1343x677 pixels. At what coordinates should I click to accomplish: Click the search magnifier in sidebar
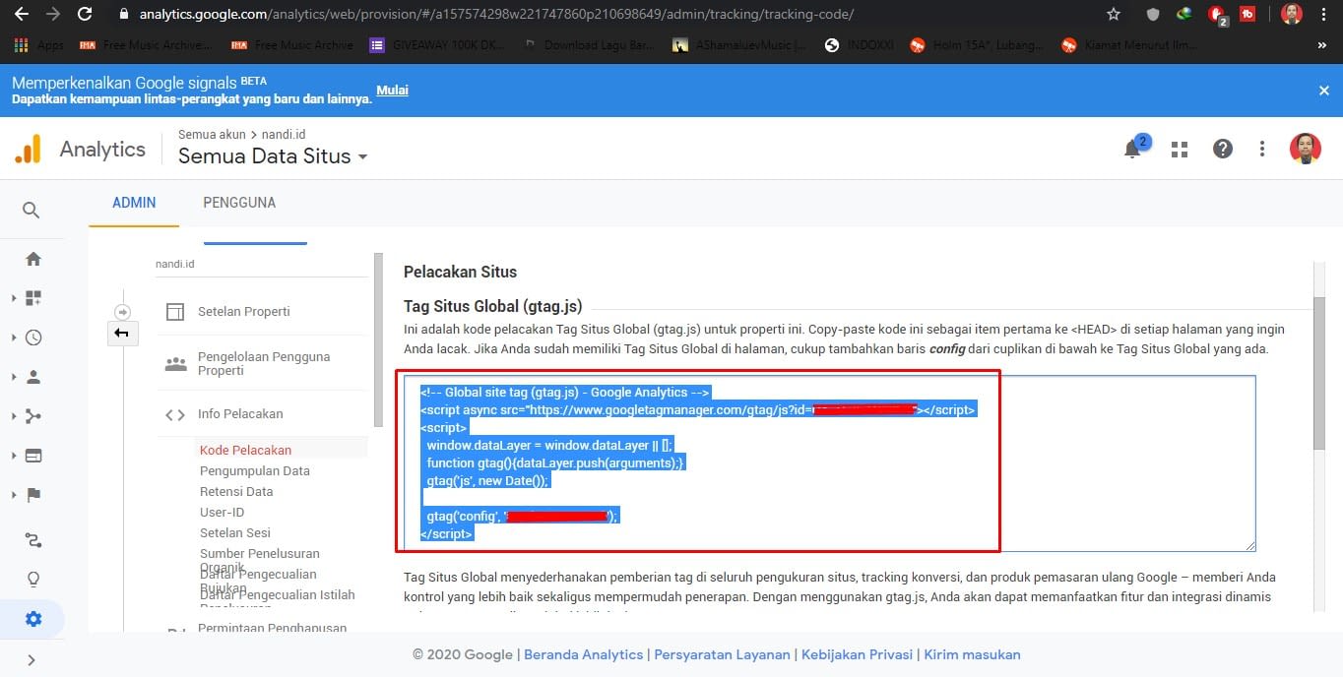32,210
